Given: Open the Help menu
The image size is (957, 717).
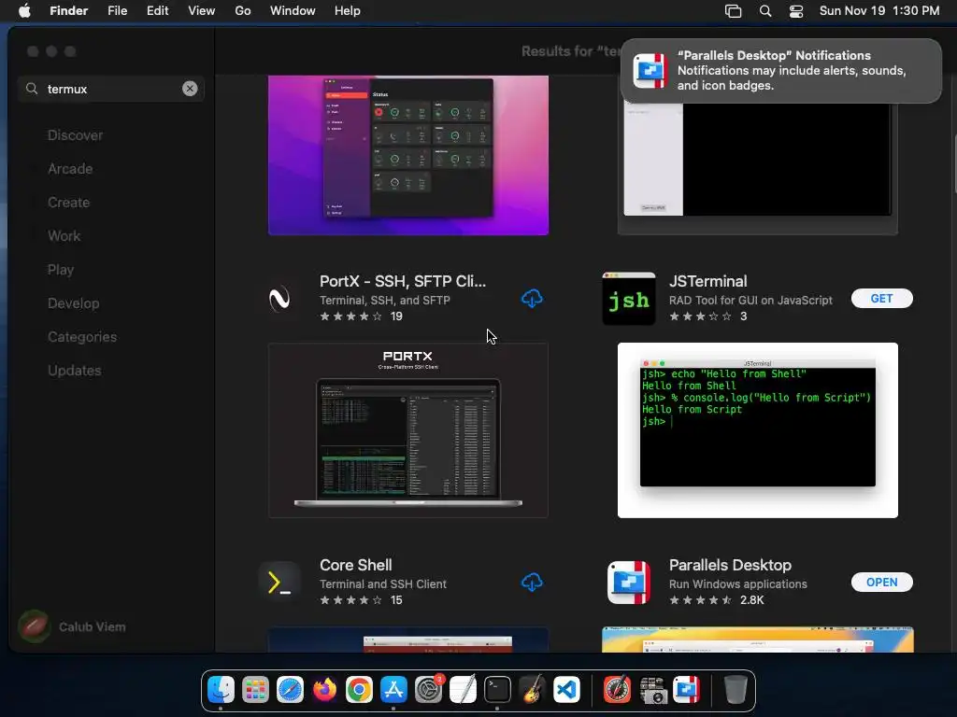Looking at the screenshot, I should click(x=348, y=11).
